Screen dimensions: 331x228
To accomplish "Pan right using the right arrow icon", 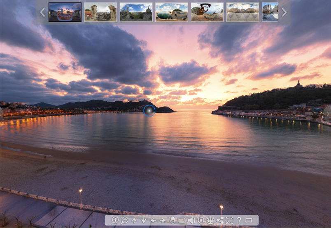I will pyautogui.click(x=163, y=220).
